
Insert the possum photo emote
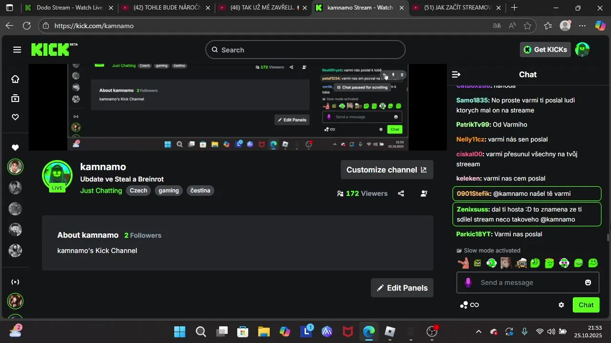(x=506, y=262)
